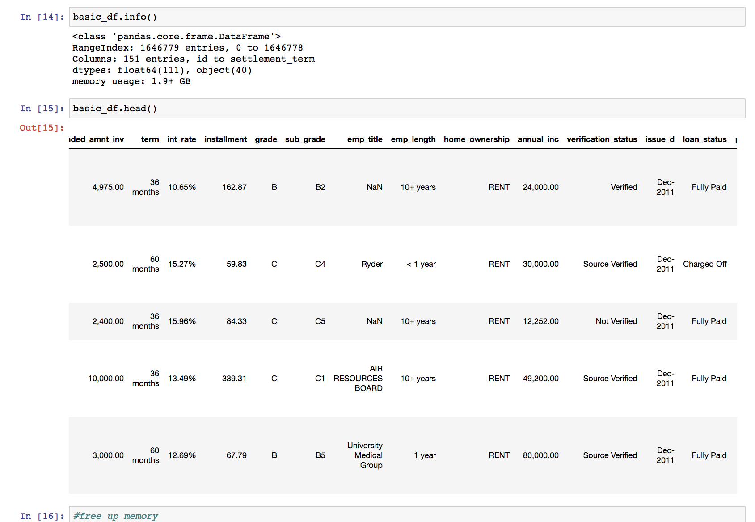Click the int_rate column header

(181, 139)
